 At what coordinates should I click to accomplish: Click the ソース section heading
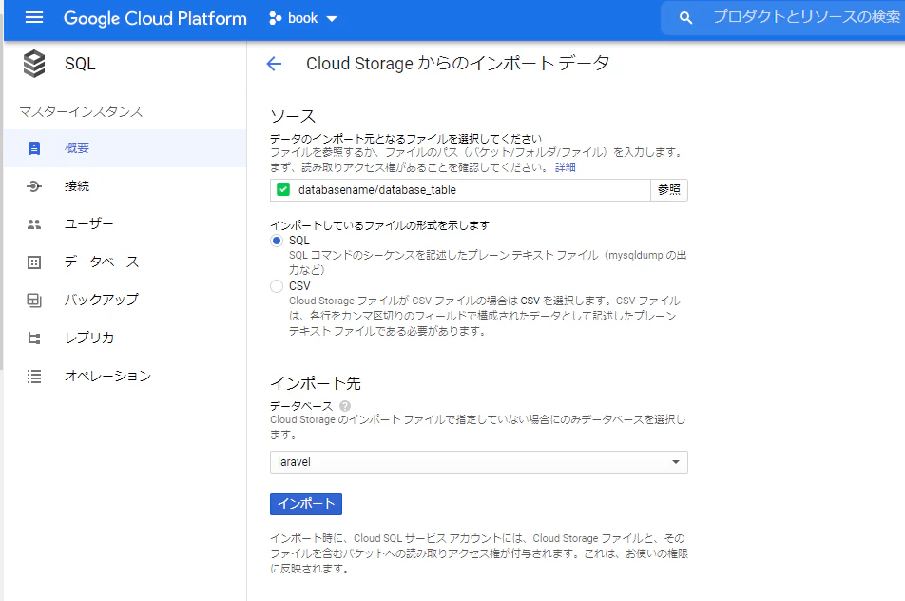[293, 116]
